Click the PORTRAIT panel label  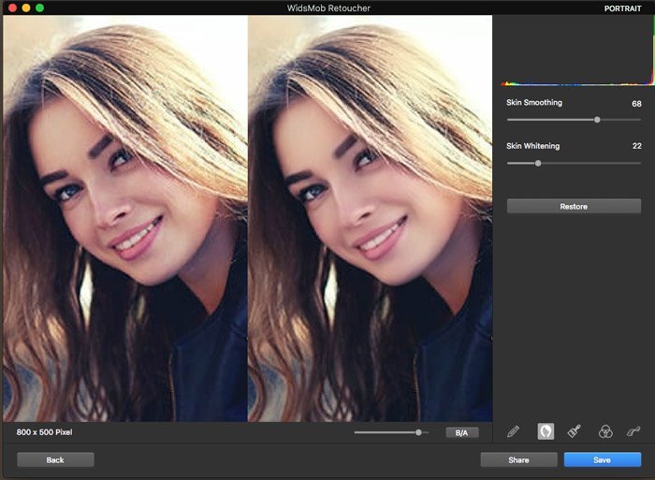pyautogui.click(x=623, y=7)
